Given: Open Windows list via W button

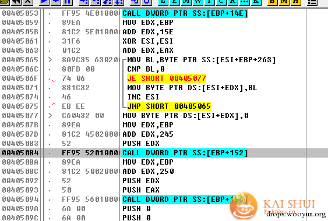Looking at the screenshot, I should tap(197, 2).
